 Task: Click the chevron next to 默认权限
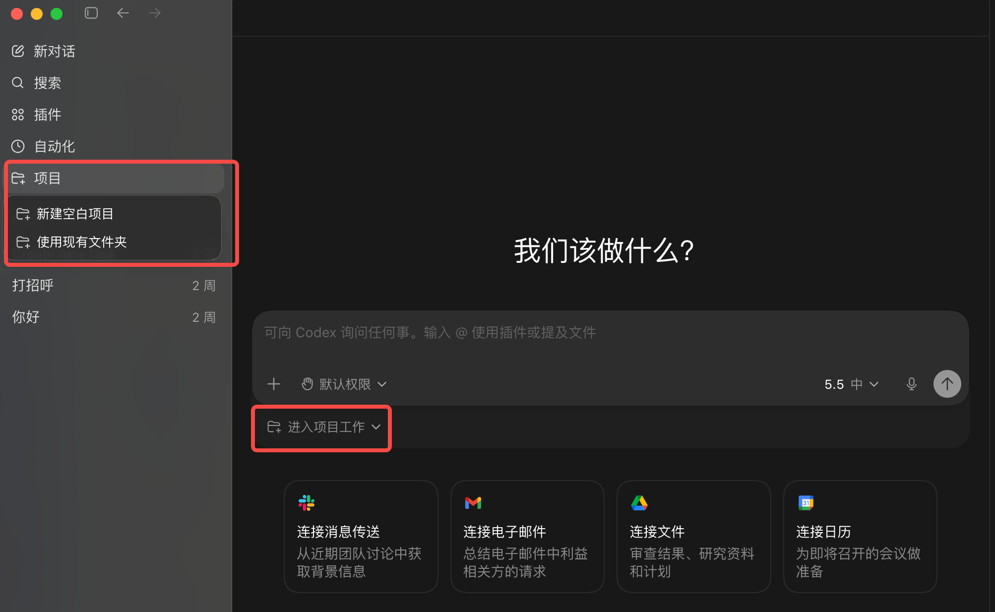tap(382, 384)
